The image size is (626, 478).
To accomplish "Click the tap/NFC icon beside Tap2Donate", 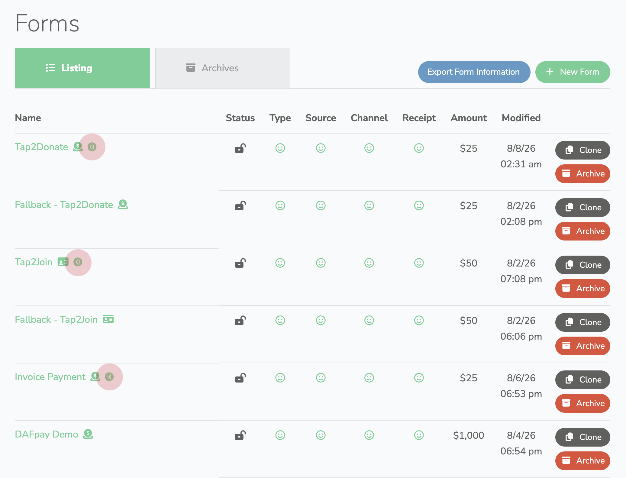I will click(x=92, y=147).
